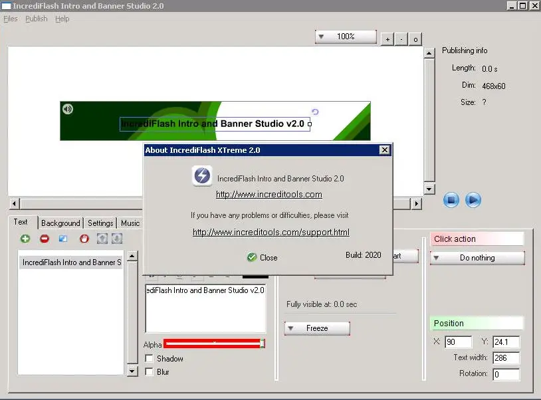Add a new text item with green plus

tap(25, 239)
